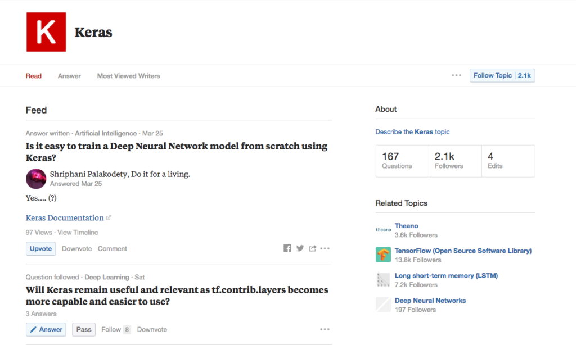
Task: Click the 7.2k Followers text under LSTM
Action: [416, 285]
